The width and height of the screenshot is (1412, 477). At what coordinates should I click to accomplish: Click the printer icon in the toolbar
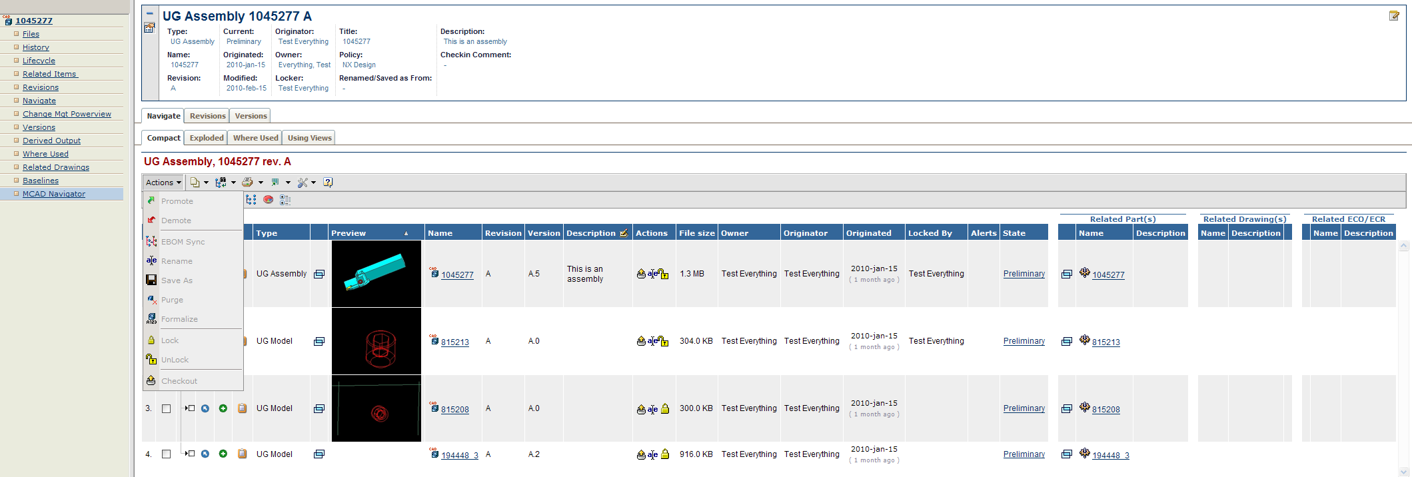pos(247,183)
